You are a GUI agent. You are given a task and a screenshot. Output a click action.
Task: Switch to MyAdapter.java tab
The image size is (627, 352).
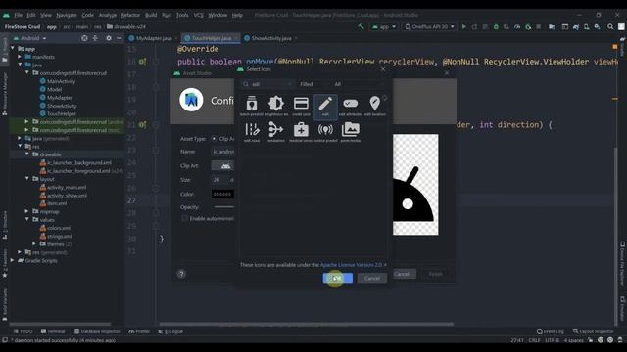[x=154, y=38]
